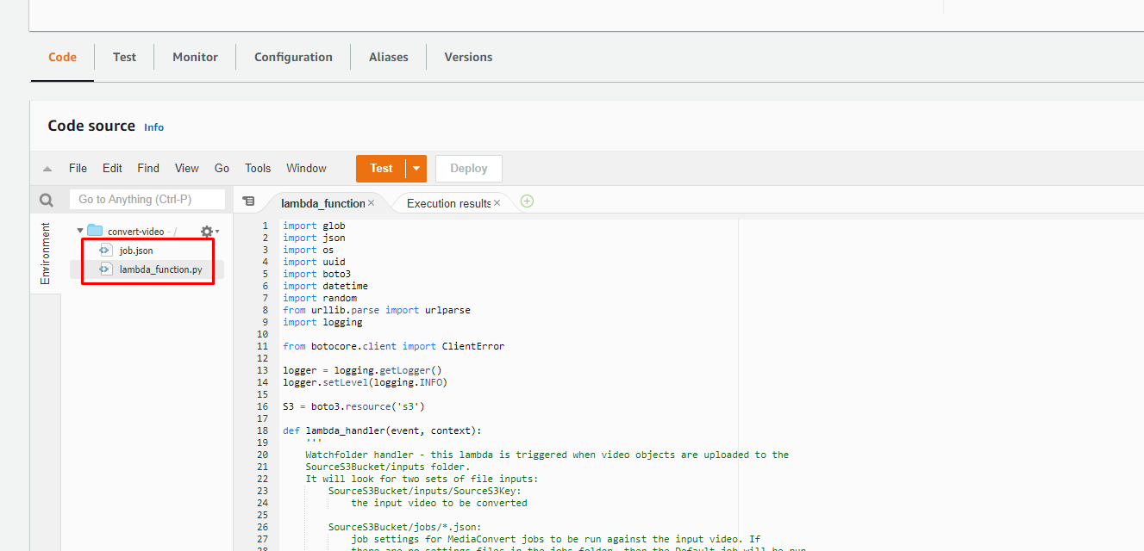1144x551 pixels.
Task: Click the tab list icon beside lambda_function tab
Action: point(248,201)
